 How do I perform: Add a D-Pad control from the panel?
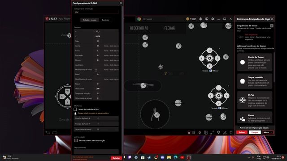pyautogui.click(x=255, y=100)
